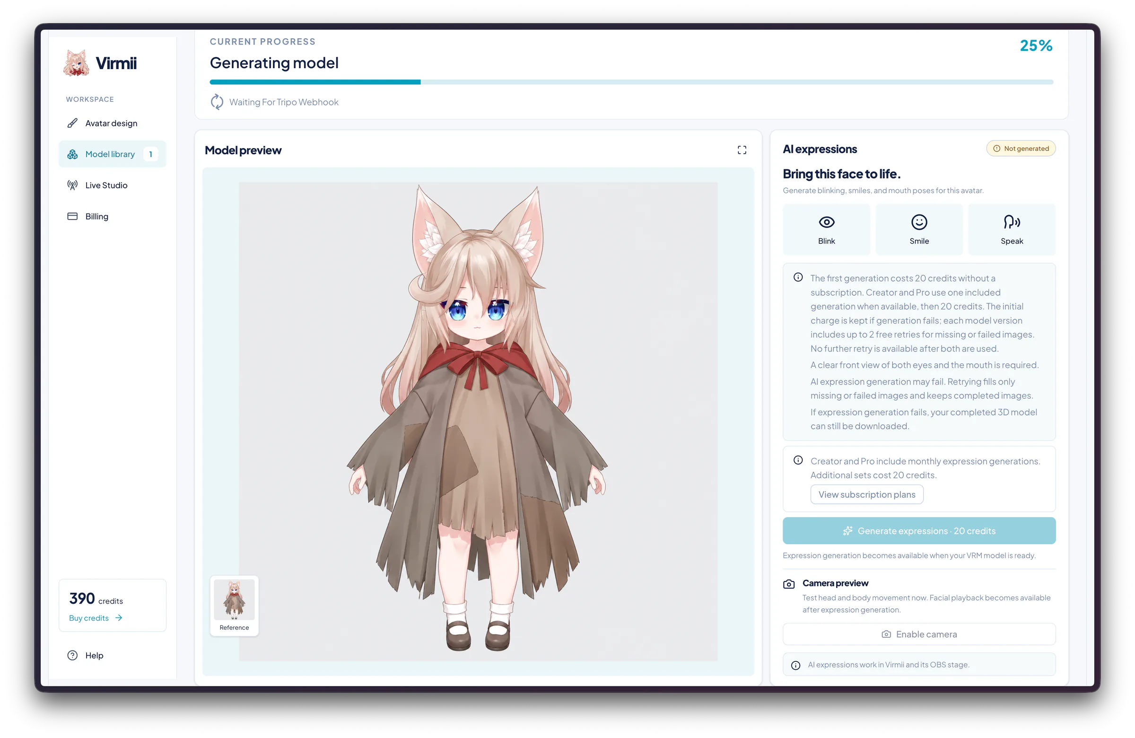
Task: Click the Smile face icon
Action: point(919,222)
